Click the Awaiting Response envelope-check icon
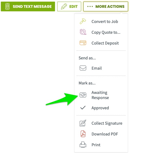This screenshot has height=153, width=144. pos(83,95)
